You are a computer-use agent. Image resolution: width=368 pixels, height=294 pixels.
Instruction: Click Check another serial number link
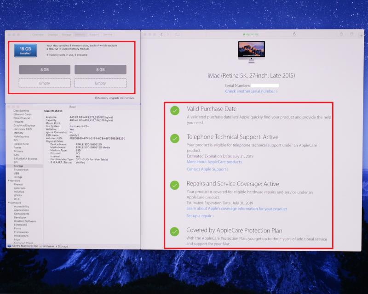[251, 91]
